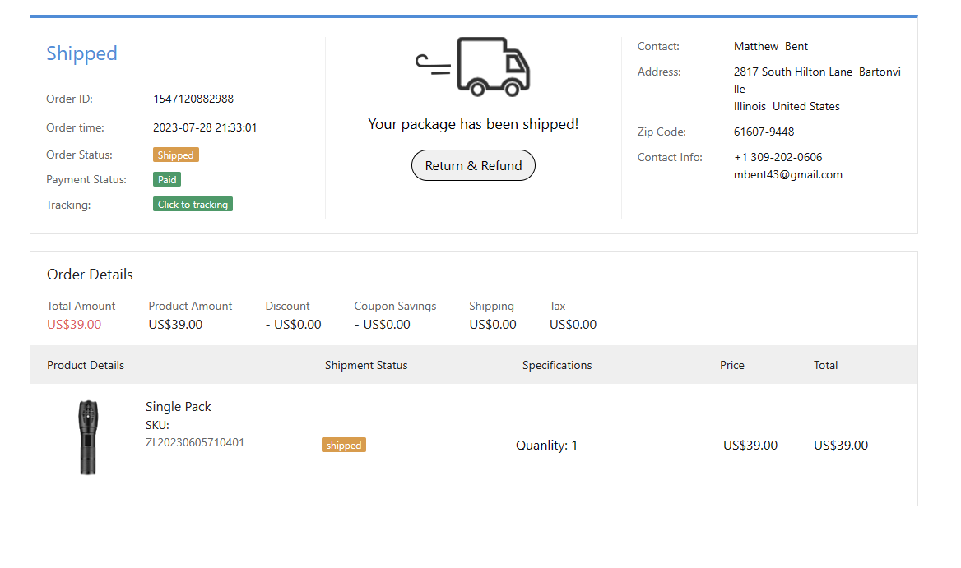Click the green Paid status badge

point(167,179)
